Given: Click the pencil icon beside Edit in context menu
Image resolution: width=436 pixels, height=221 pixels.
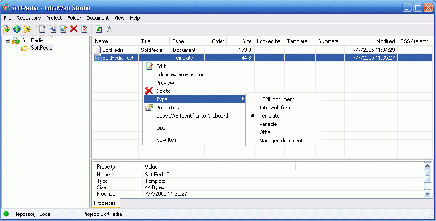Looking at the screenshot, I should [149, 66].
